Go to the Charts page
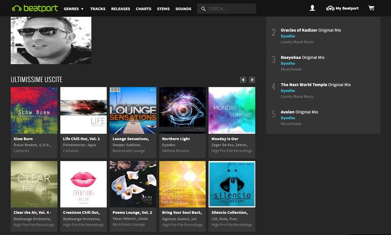 [x=143, y=9]
